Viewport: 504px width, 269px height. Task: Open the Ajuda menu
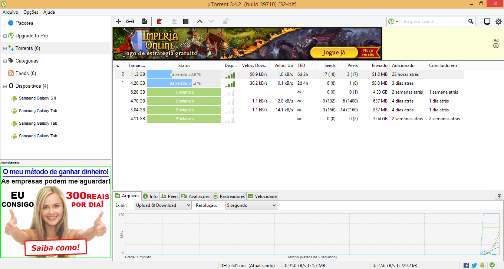point(49,12)
